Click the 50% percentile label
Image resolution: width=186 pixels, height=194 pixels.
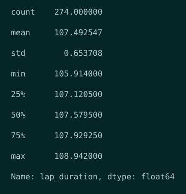(x=18, y=115)
